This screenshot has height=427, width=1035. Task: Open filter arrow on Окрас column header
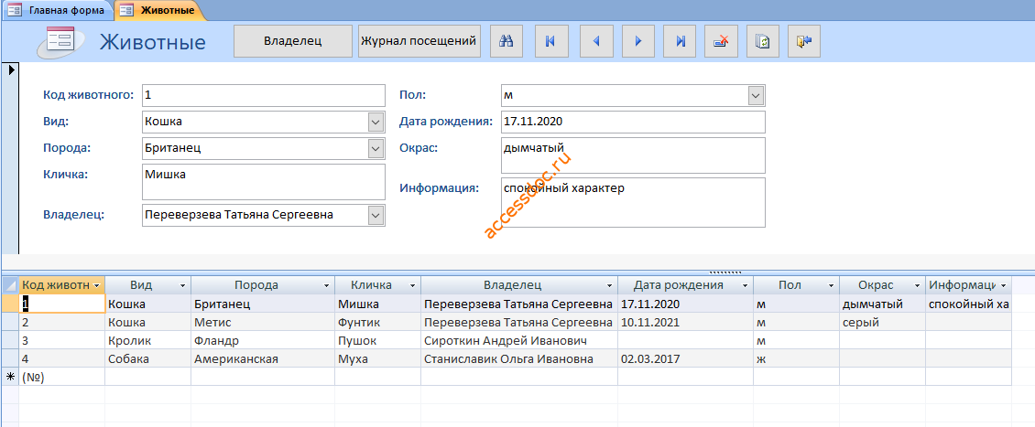point(917,286)
